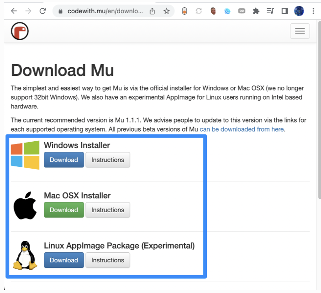This screenshot has height=293, width=321.
Task: Reload the page with the refresh icon
Action: click(42, 11)
